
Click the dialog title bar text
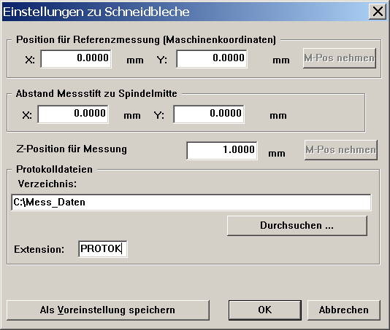point(96,12)
